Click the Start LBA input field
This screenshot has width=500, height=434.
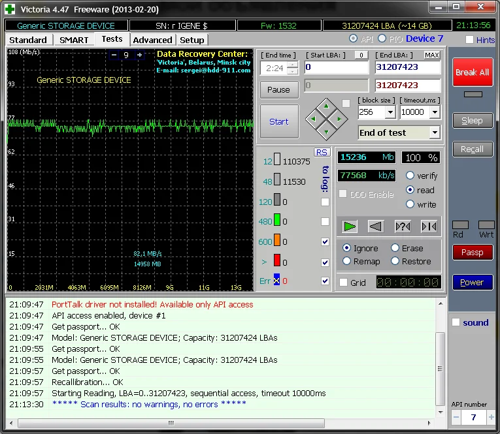point(336,67)
